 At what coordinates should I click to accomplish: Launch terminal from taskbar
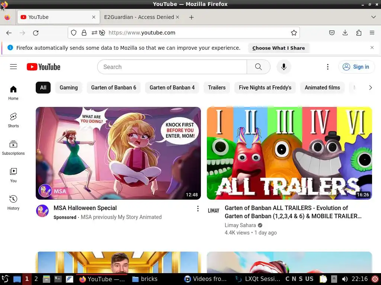58,279
